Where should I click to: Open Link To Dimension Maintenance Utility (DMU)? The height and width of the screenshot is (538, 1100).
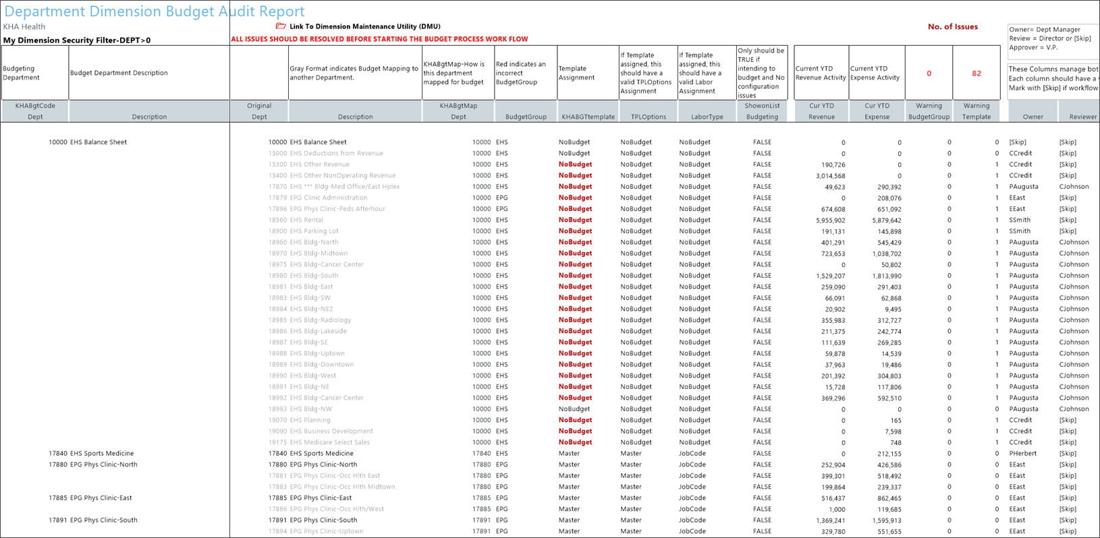pyautogui.click(x=364, y=27)
